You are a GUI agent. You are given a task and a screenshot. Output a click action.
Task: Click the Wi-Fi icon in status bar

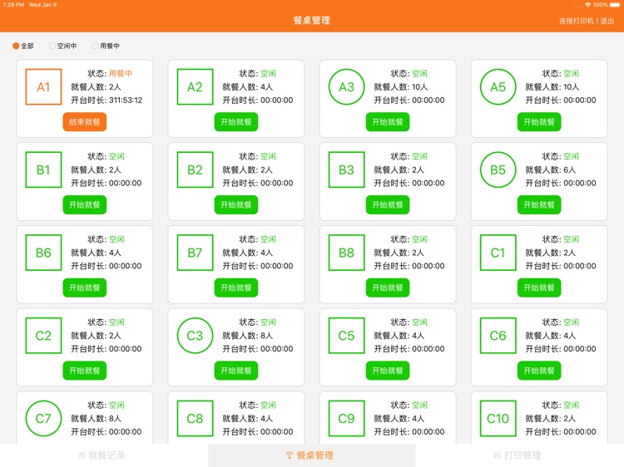[x=587, y=5]
